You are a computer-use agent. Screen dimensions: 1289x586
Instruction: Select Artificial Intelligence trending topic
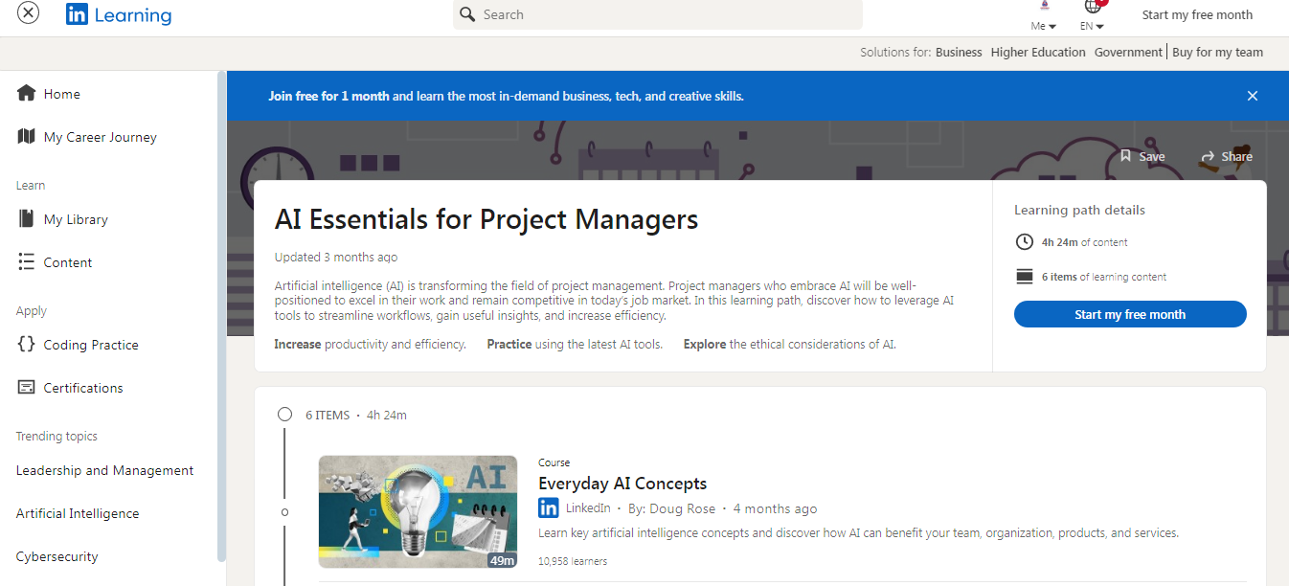78,513
